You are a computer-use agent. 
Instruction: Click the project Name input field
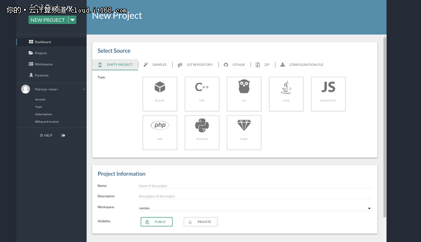click(x=255, y=186)
